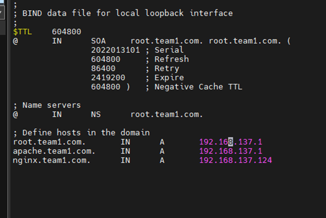Viewport: 326px width, 218px height.
Task: Click the serial number 2022013101
Action: (x=116, y=50)
